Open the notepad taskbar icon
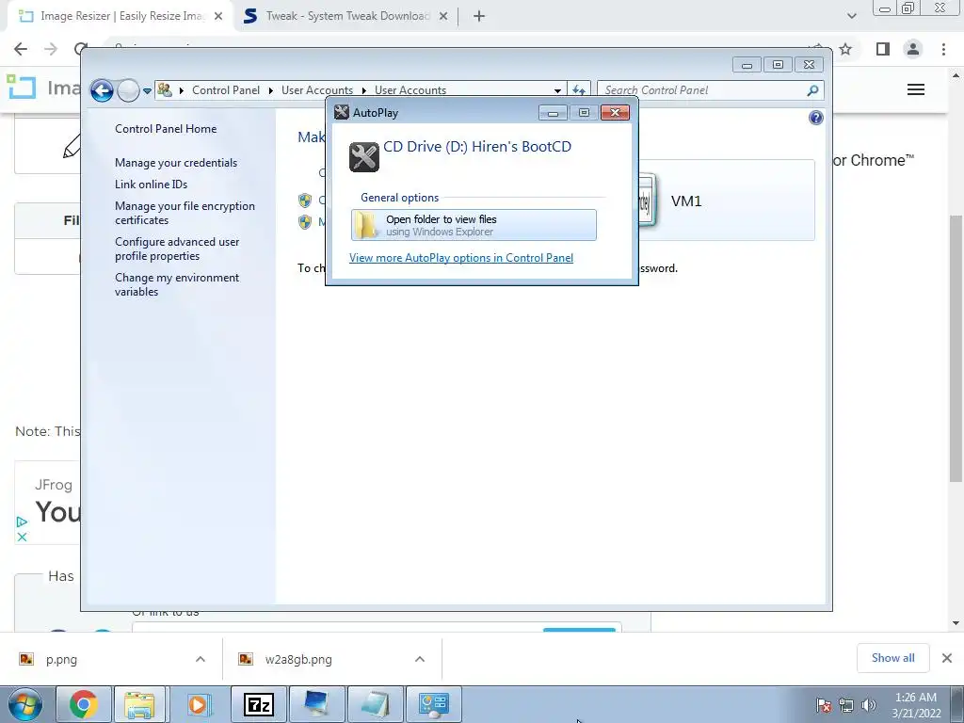The width and height of the screenshot is (964, 723). pos(376,704)
